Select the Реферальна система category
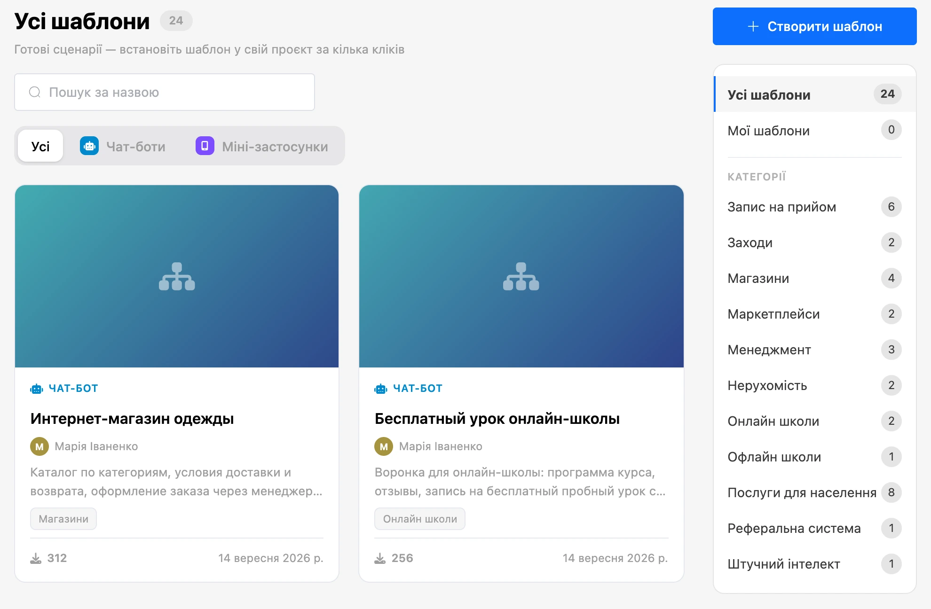The height and width of the screenshot is (609, 931). click(x=815, y=528)
